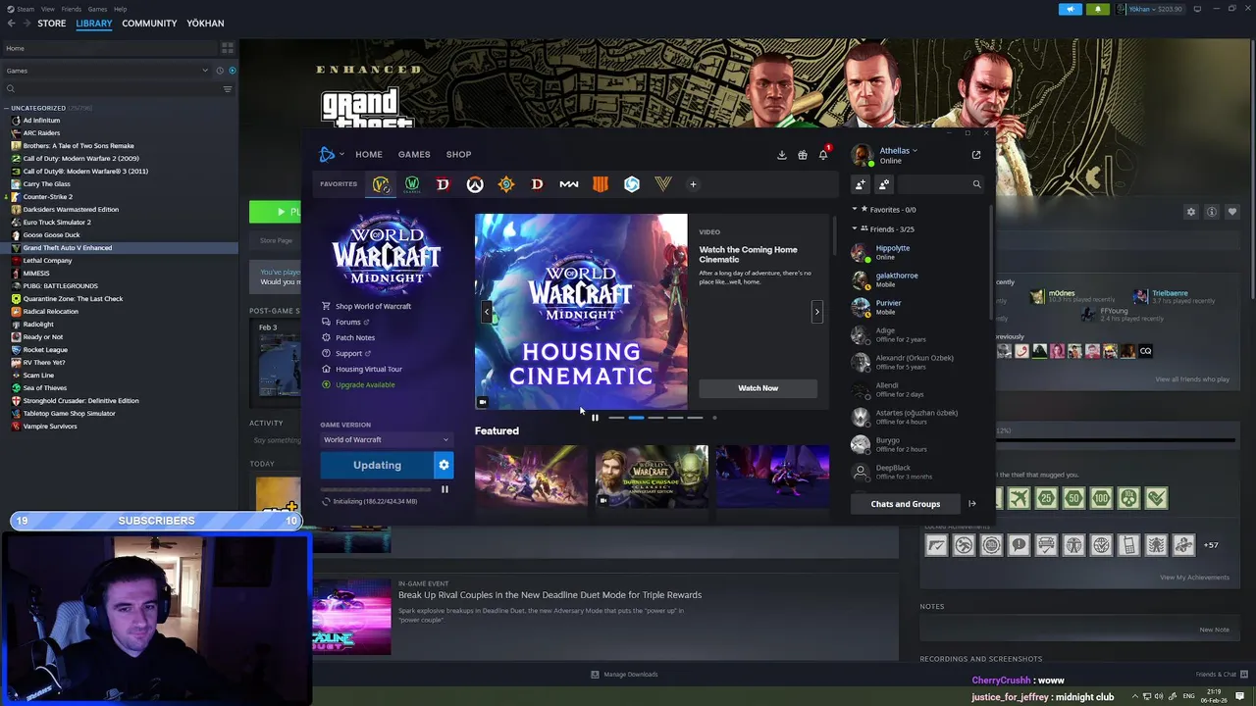Open the Patch Notes link
1256x706 pixels.
click(x=355, y=337)
